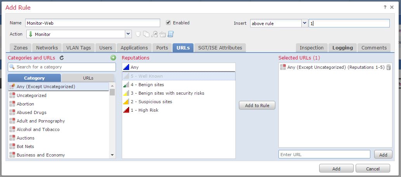Image resolution: width=401 pixels, height=177 pixels.
Task: Click the Insert rule number field
Action: click(x=349, y=23)
